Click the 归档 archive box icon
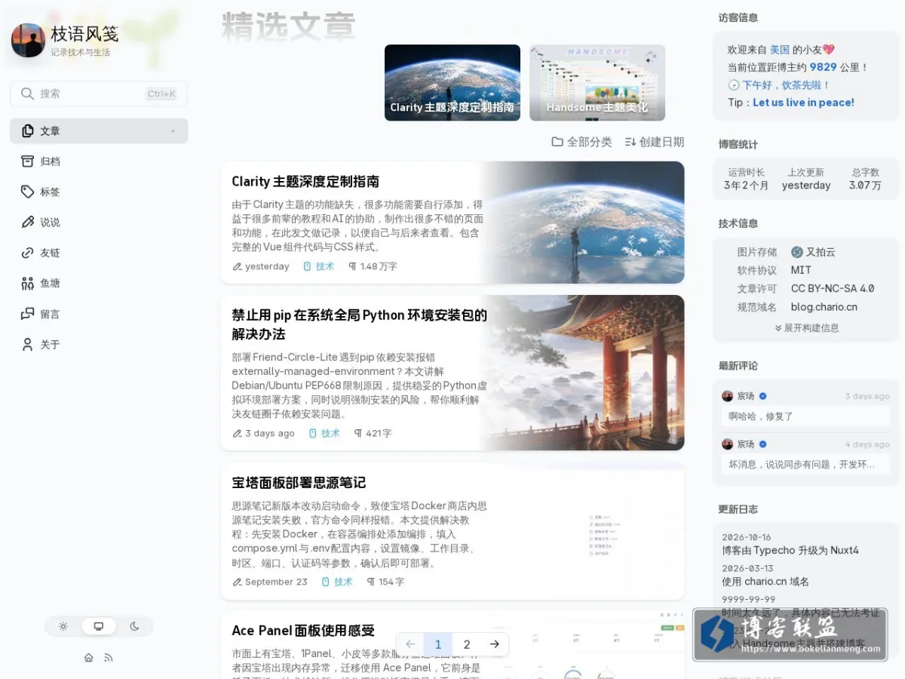Image resolution: width=905 pixels, height=679 pixels. (x=28, y=161)
